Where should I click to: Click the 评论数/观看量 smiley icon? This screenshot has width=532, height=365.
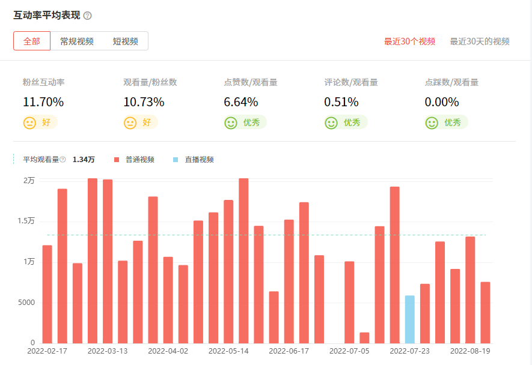(x=331, y=122)
